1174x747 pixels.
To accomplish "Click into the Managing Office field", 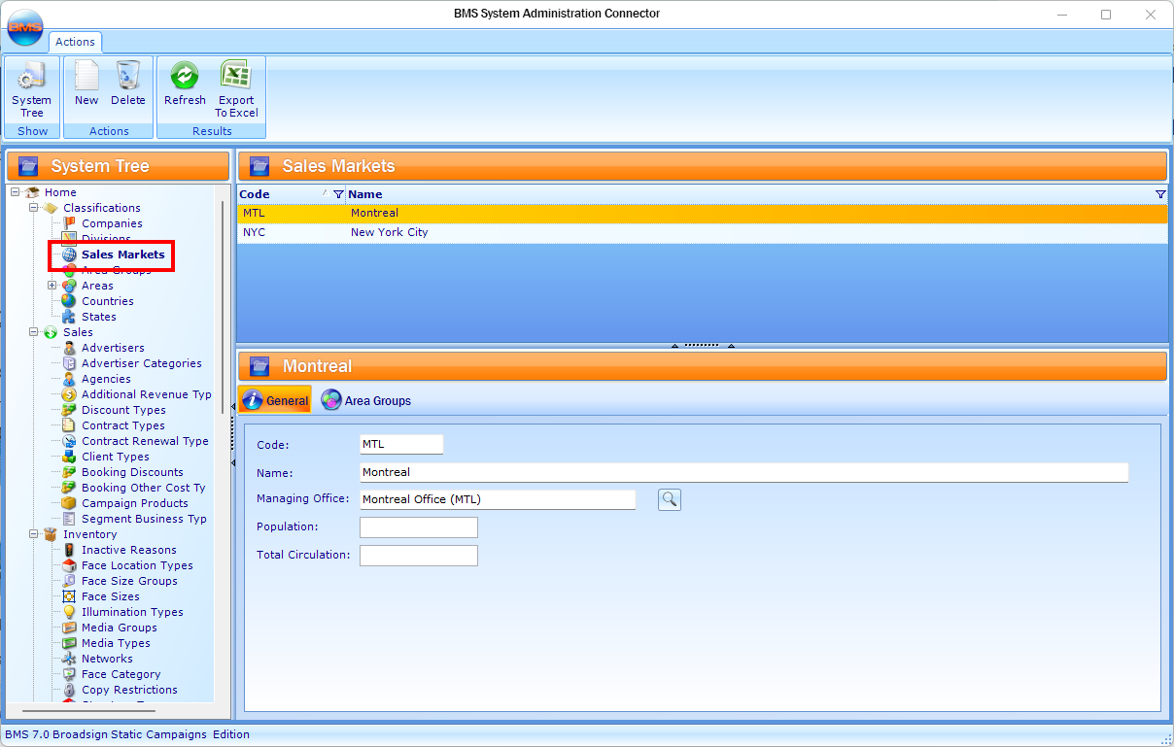I will coord(498,499).
